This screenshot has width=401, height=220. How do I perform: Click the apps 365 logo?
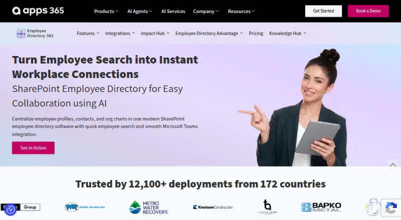pyautogui.click(x=38, y=10)
